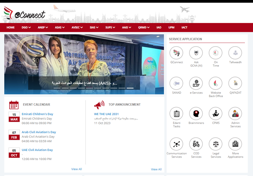Open the IAO menu item
253x176 pixels.
[x=159, y=28]
